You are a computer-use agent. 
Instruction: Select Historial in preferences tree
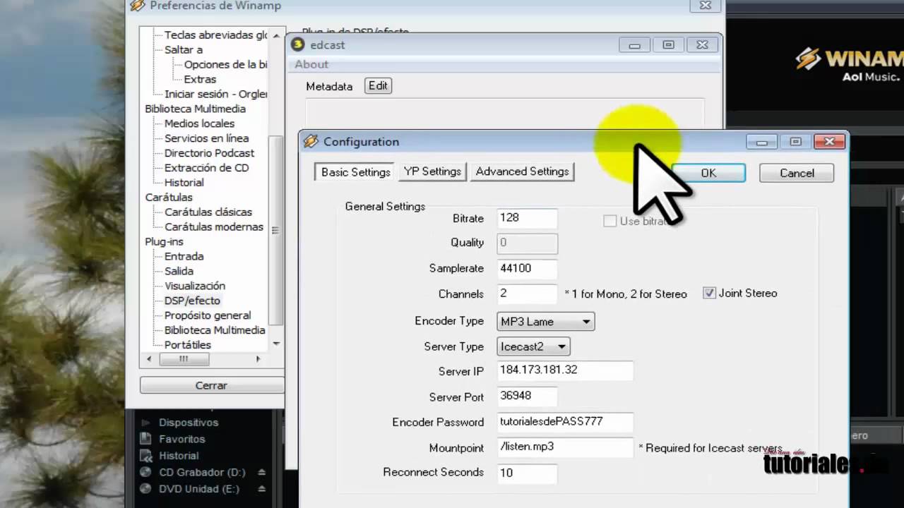pos(184,183)
